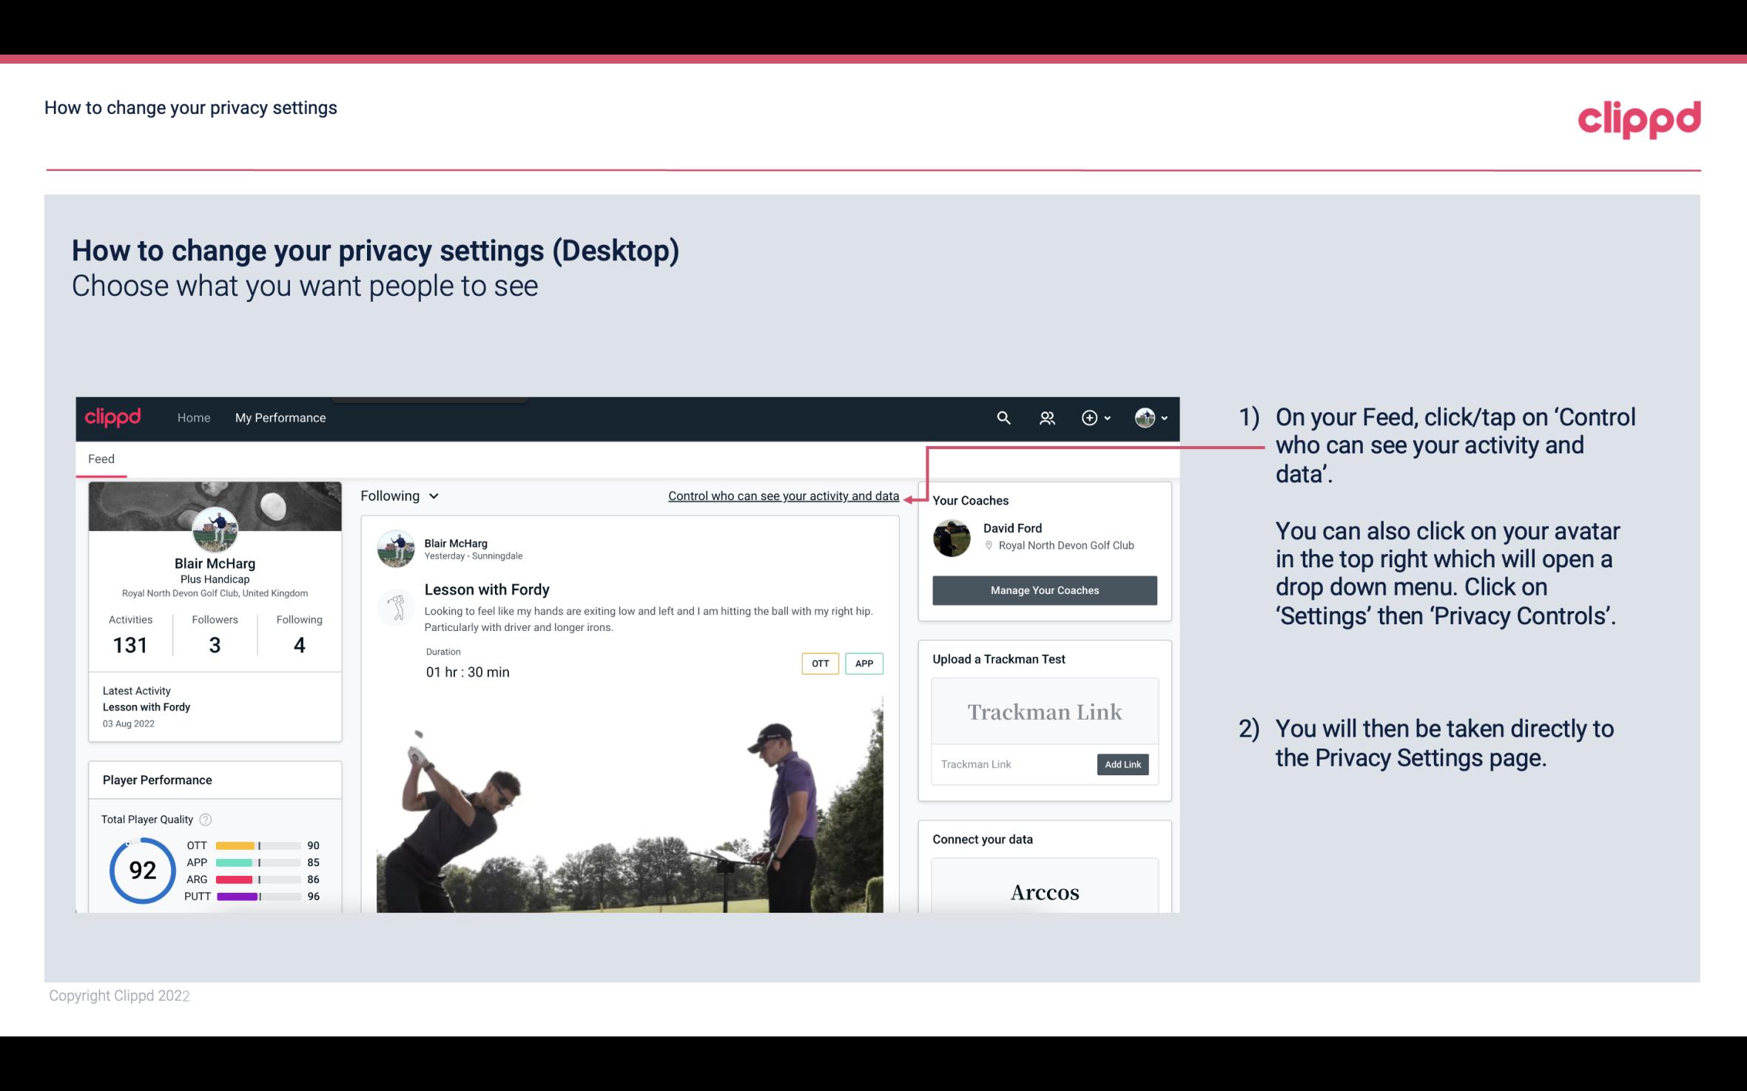Image resolution: width=1747 pixels, height=1091 pixels.
Task: Click the people/connections icon in navbar
Action: 1046,417
